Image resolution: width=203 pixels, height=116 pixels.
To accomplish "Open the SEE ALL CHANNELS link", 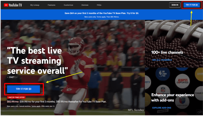I will pyautogui.click(x=162, y=60).
